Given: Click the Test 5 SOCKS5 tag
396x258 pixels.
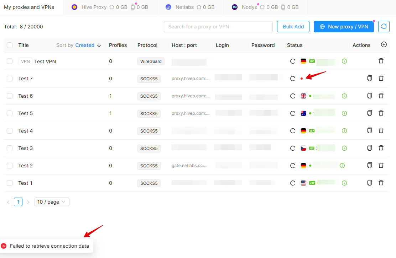Looking at the screenshot, I should pyautogui.click(x=149, y=114).
